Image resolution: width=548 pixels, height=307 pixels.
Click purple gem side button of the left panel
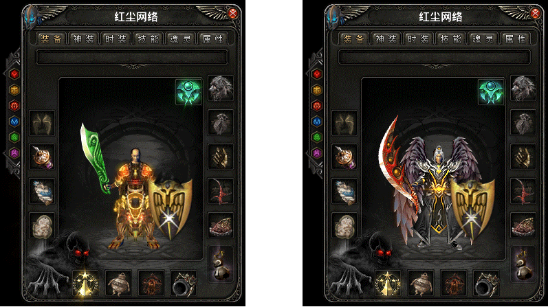(14, 152)
